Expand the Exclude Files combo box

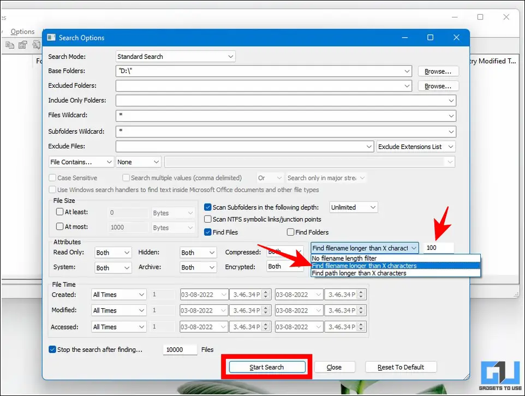[x=368, y=147]
